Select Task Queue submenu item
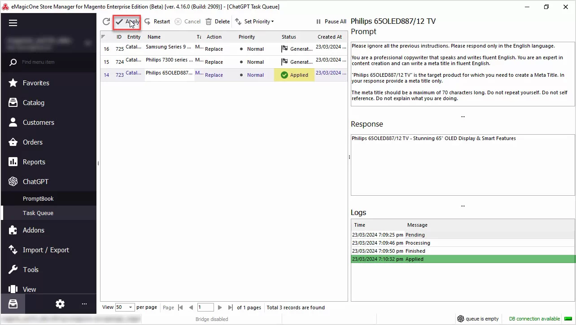576x325 pixels. point(48,213)
